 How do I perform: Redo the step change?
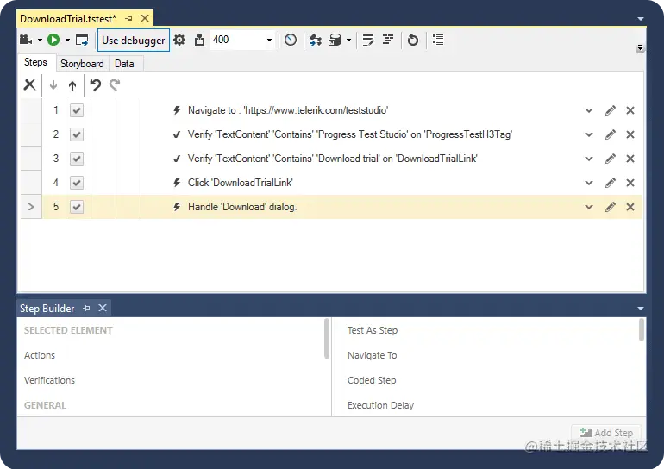[x=115, y=85]
